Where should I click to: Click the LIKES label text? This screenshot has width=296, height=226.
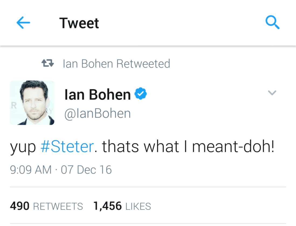[x=138, y=207]
